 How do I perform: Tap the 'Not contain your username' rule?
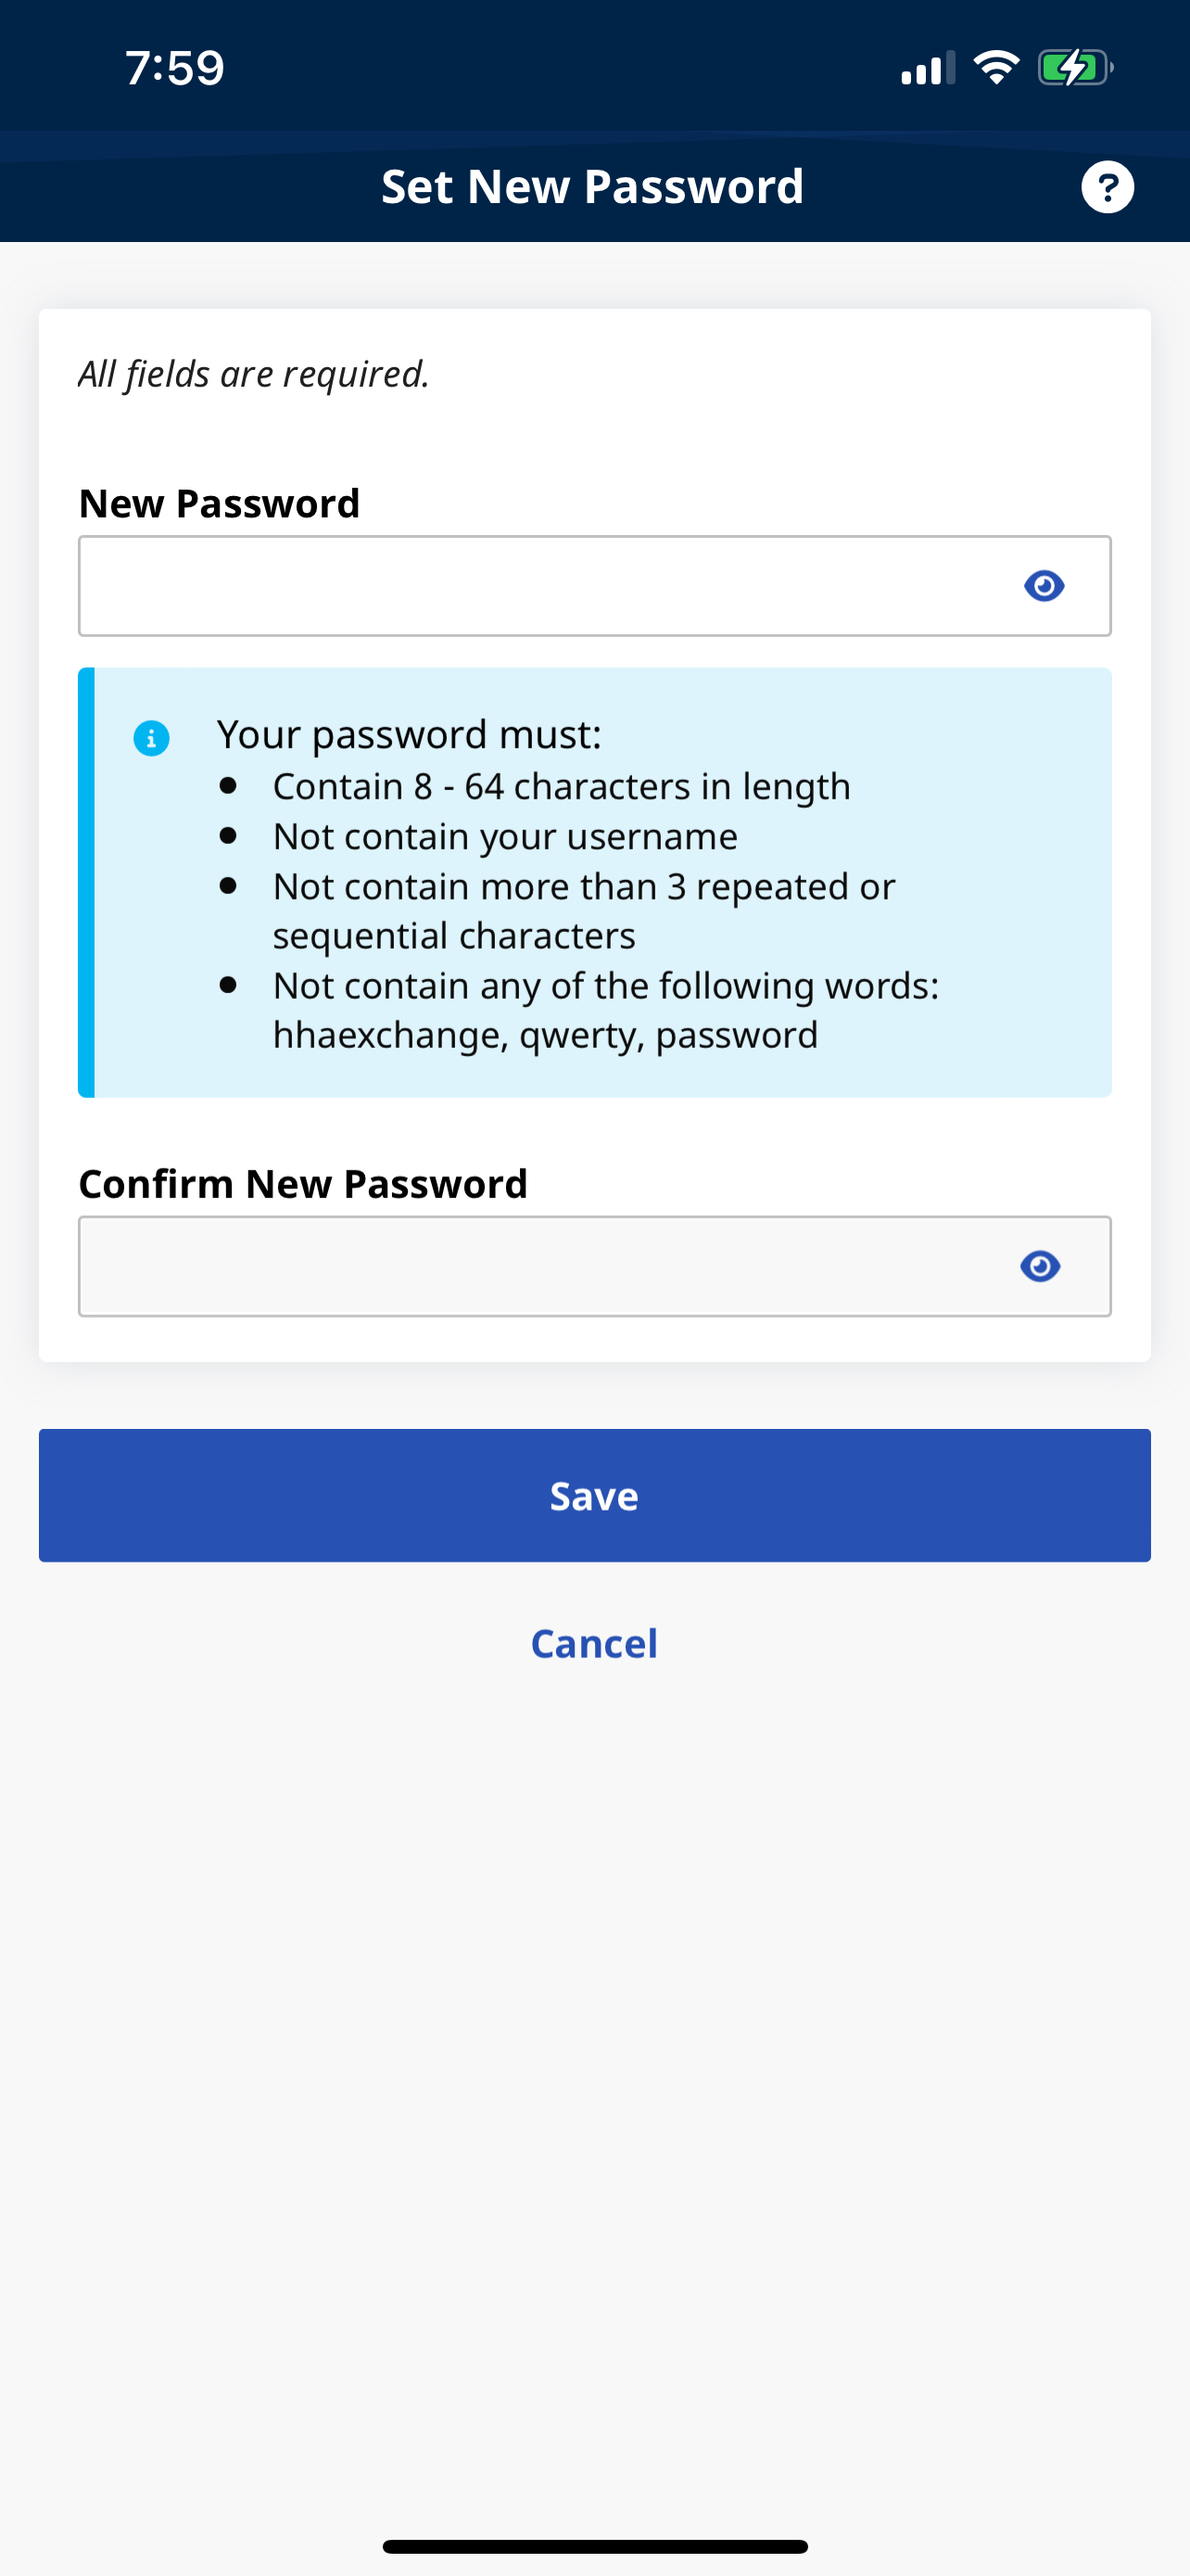pyautogui.click(x=504, y=837)
